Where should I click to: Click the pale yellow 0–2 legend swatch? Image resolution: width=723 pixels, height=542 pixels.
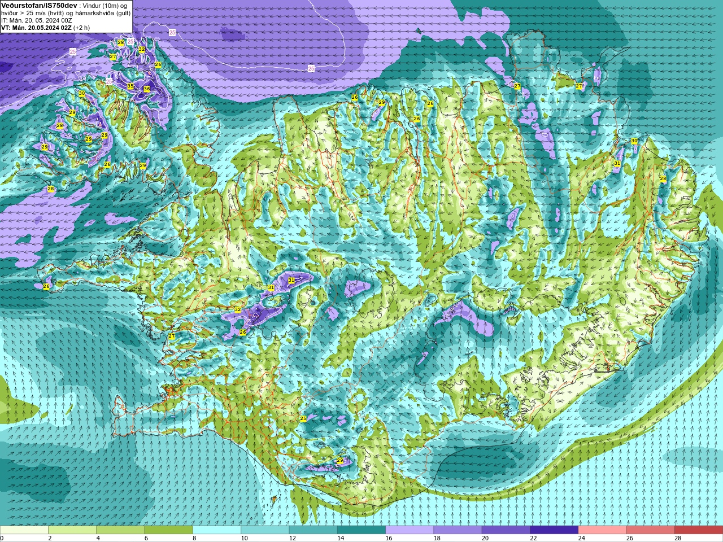pos(24,530)
